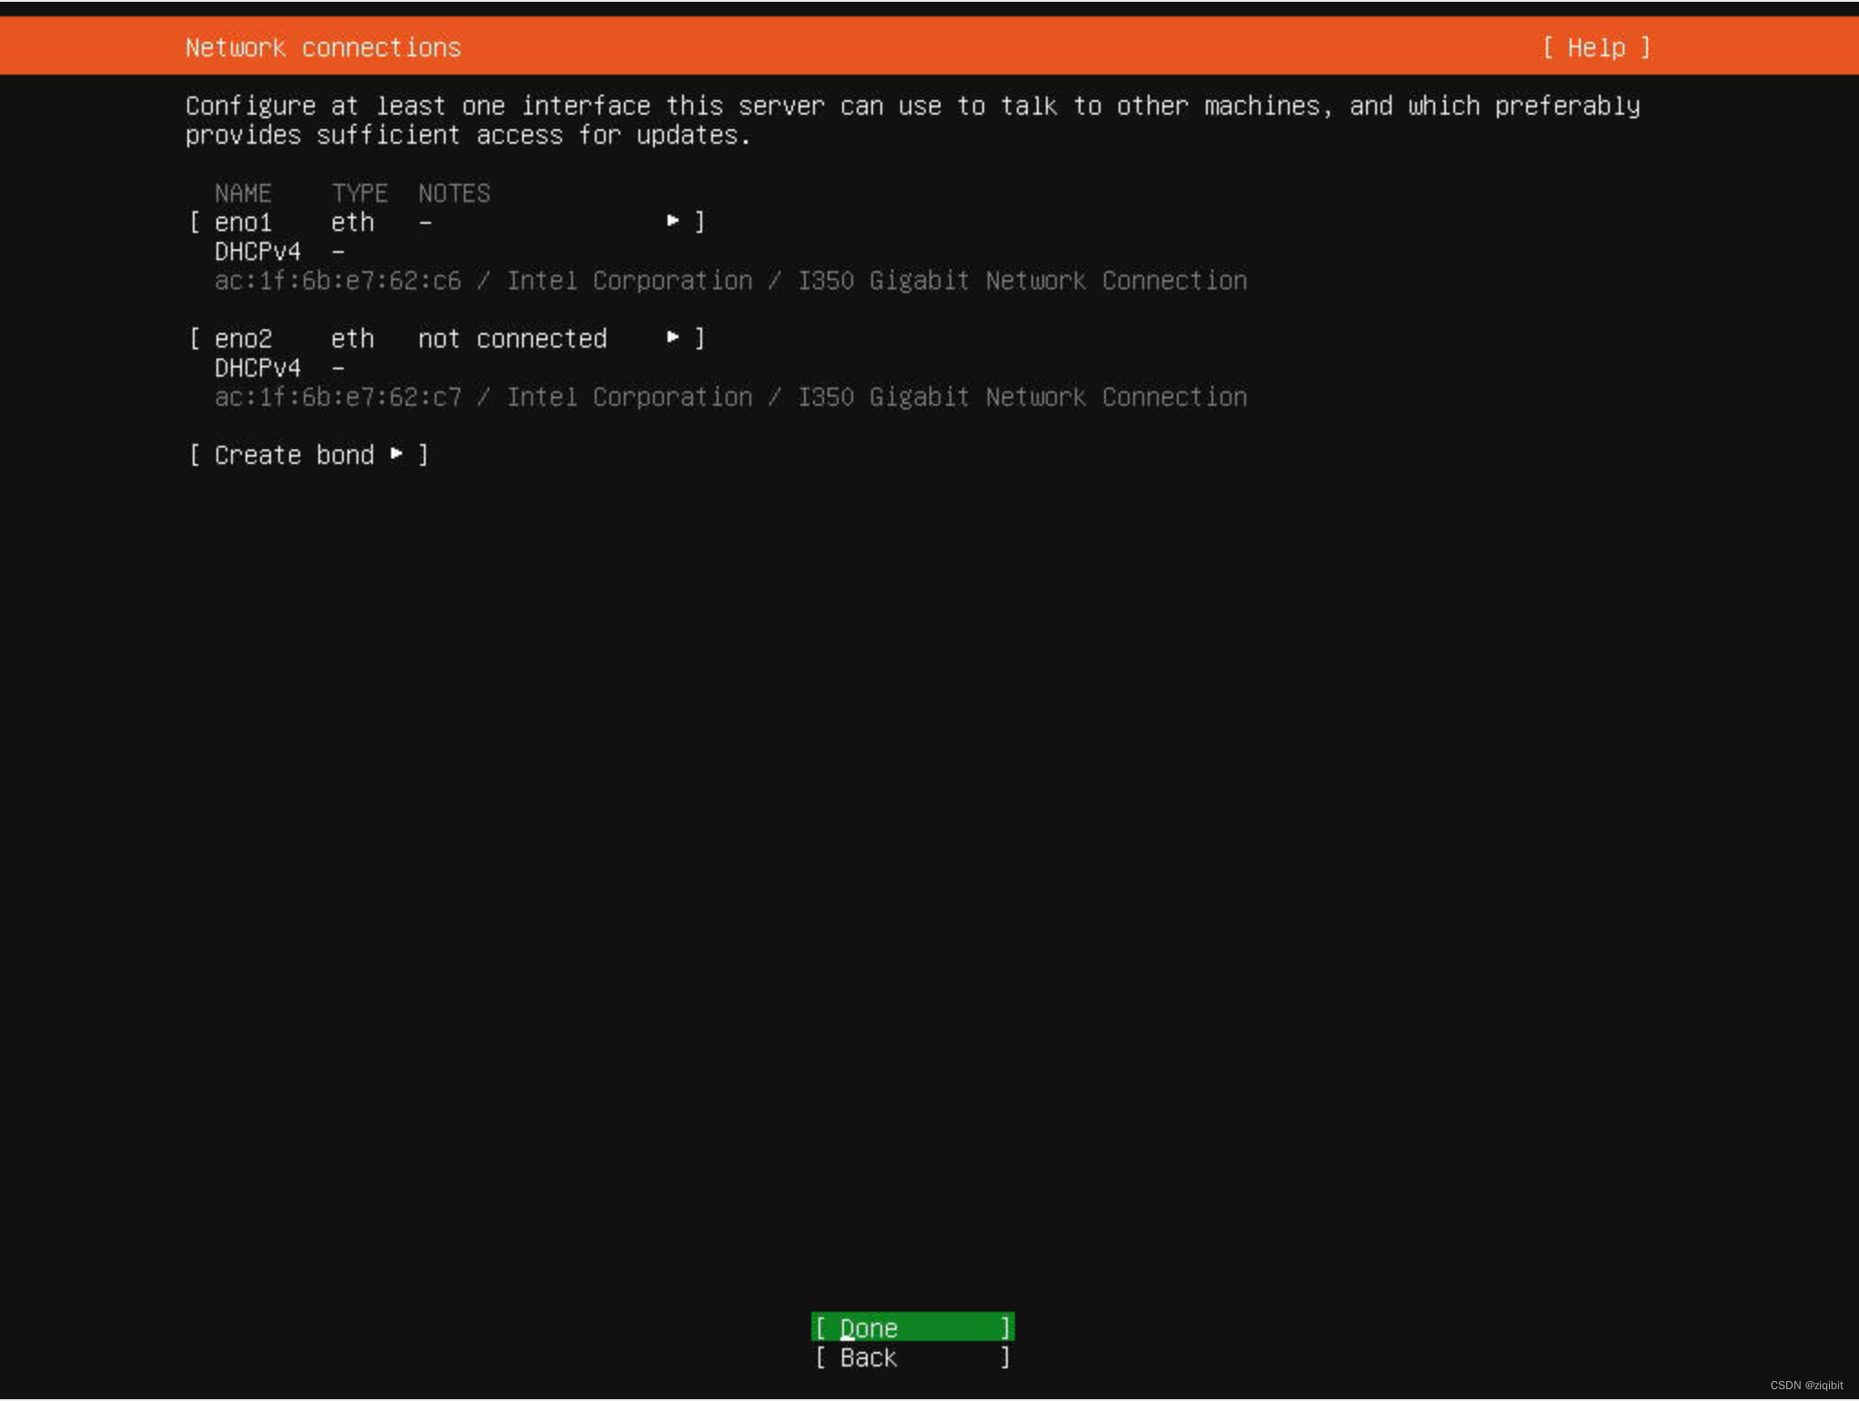The height and width of the screenshot is (1401, 1859).
Task: Click the eth type of eno2
Action: click(352, 338)
